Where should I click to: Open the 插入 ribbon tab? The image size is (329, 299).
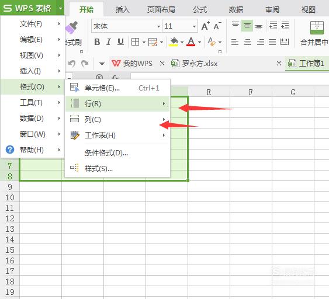[x=123, y=10]
